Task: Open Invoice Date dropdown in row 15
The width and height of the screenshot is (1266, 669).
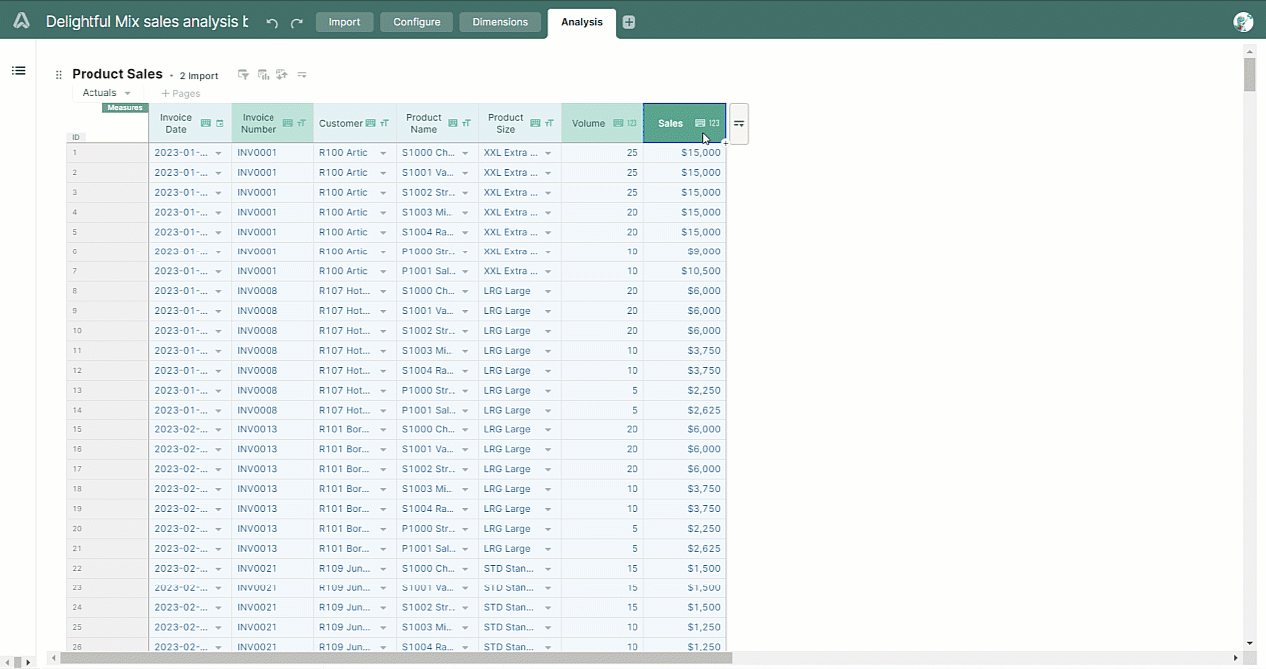Action: [218, 430]
